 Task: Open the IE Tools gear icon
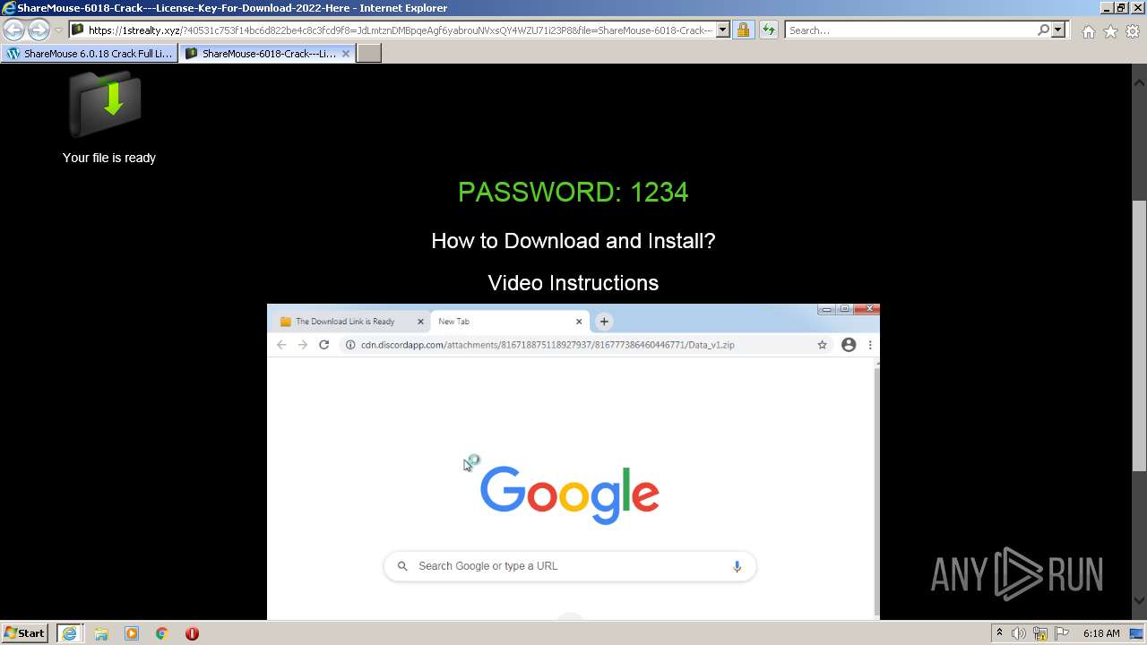click(1133, 31)
